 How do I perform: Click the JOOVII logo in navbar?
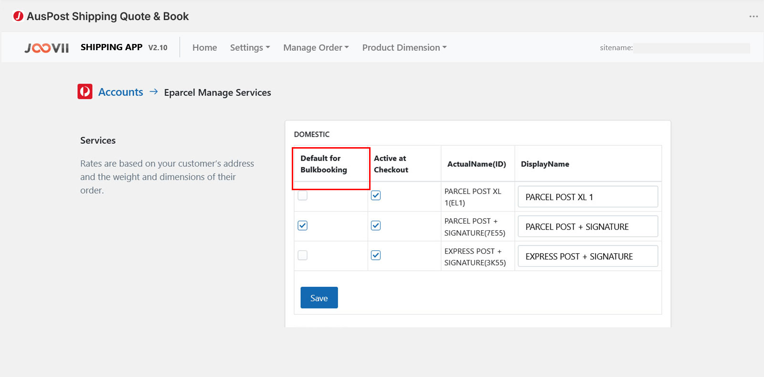point(47,48)
